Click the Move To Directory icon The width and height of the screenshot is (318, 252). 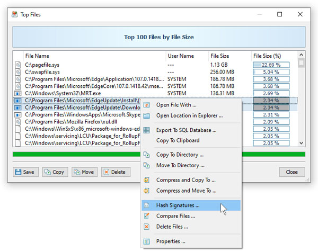pos(146,165)
